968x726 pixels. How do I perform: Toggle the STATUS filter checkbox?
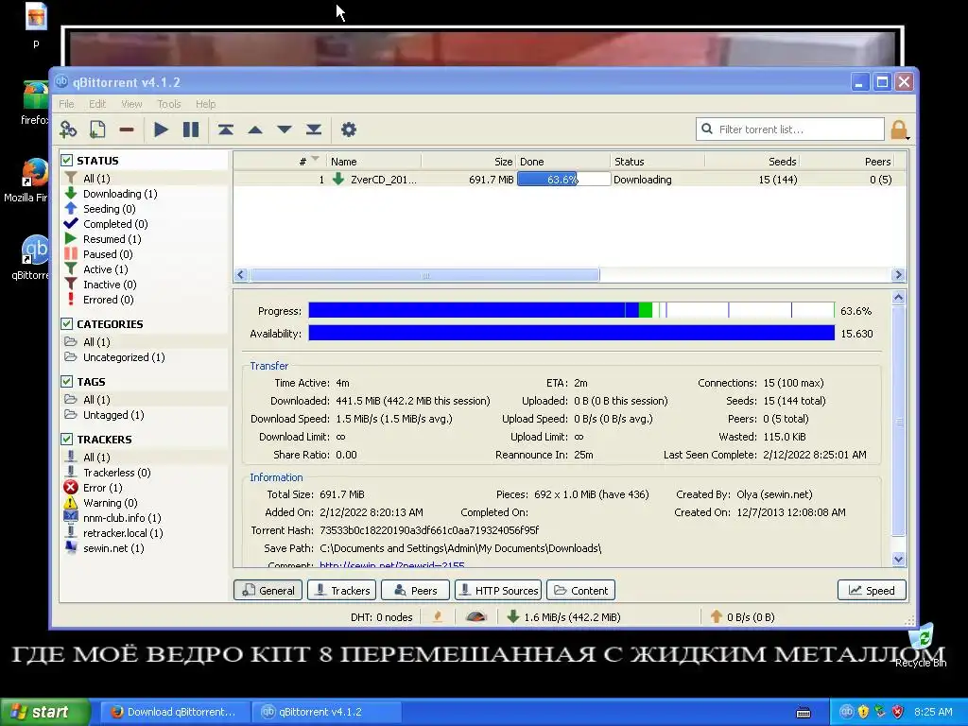pyautogui.click(x=67, y=161)
